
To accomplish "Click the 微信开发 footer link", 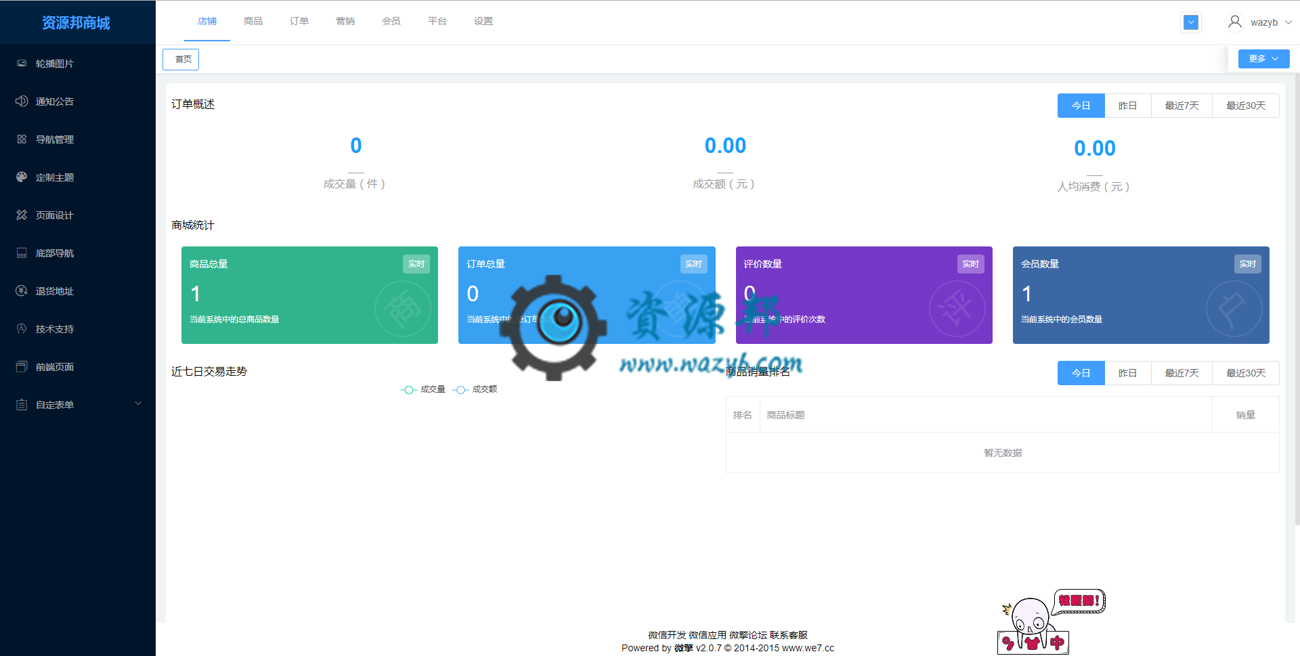I will click(667, 635).
